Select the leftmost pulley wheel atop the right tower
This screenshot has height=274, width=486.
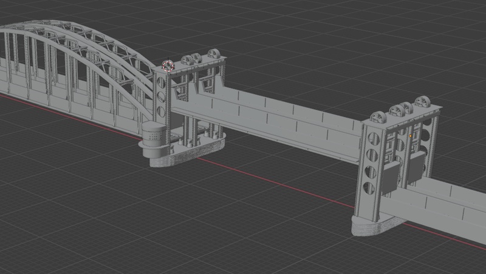click(x=378, y=118)
